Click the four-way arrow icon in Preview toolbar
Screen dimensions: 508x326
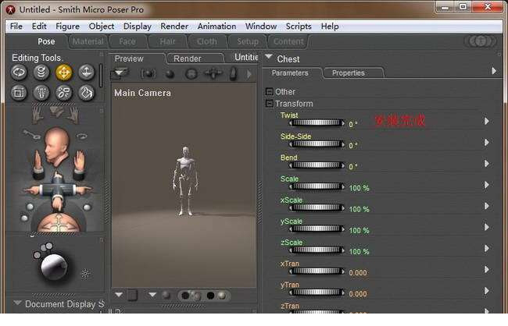pos(213,74)
